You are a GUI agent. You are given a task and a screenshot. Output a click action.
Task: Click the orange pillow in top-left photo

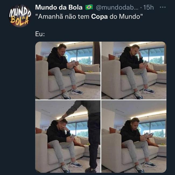coord(39,58)
